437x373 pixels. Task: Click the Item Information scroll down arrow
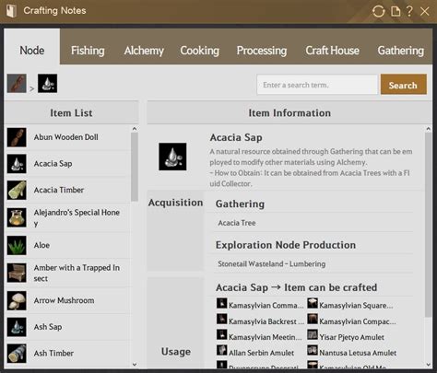tap(429, 365)
